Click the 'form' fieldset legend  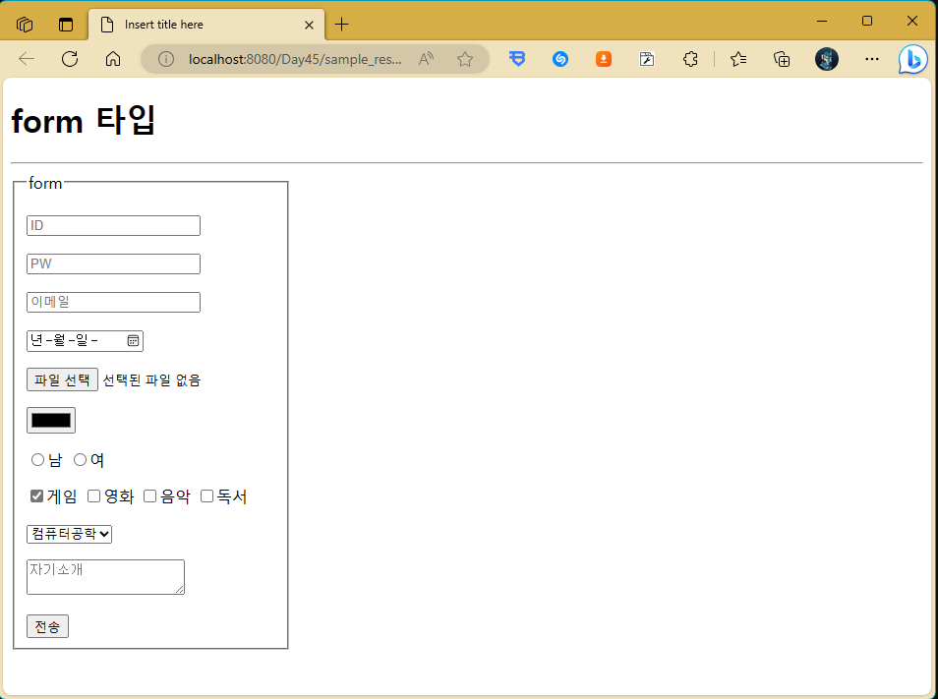[45, 183]
